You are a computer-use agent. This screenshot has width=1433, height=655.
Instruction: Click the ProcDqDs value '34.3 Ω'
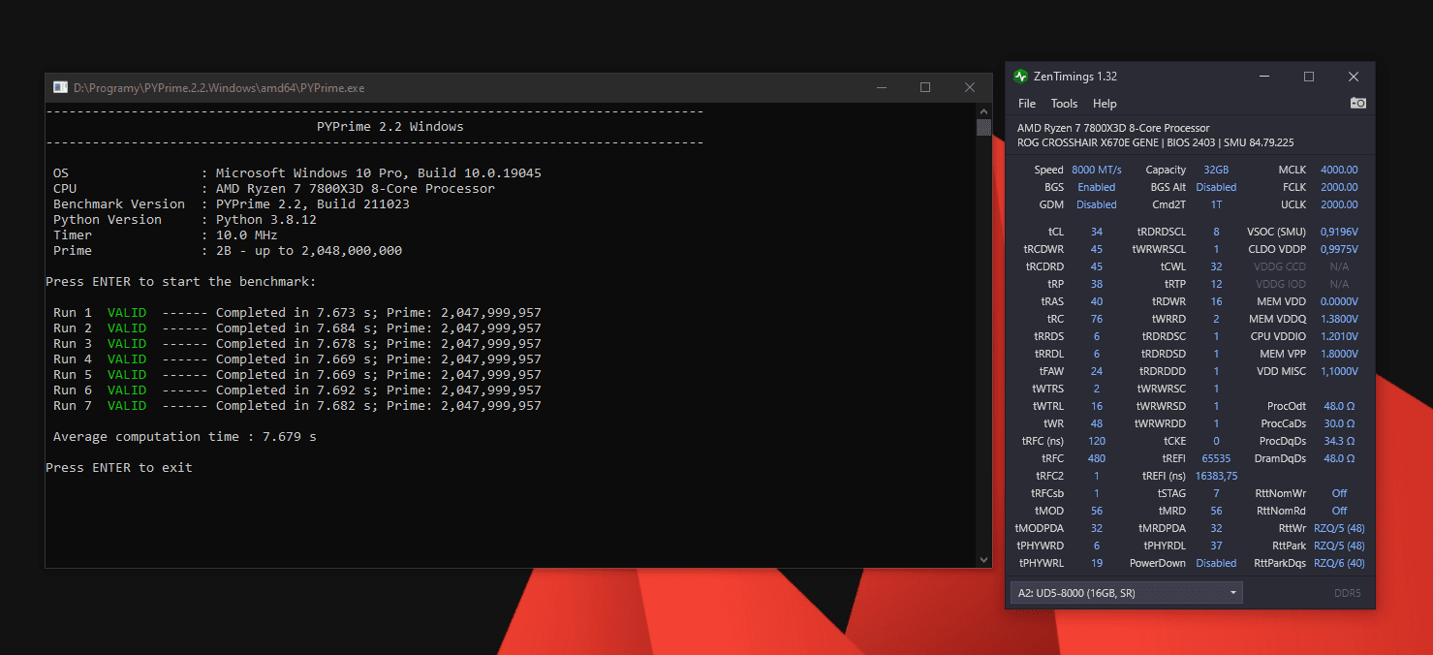1339,441
